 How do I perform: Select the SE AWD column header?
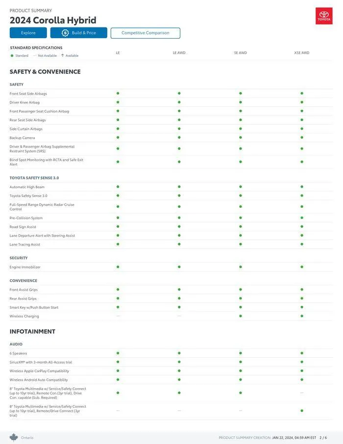(x=241, y=52)
